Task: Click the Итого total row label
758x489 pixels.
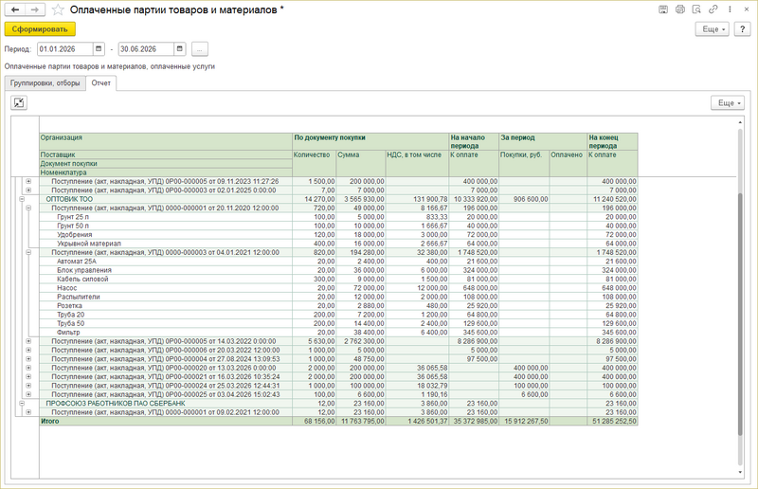Action: 50,422
